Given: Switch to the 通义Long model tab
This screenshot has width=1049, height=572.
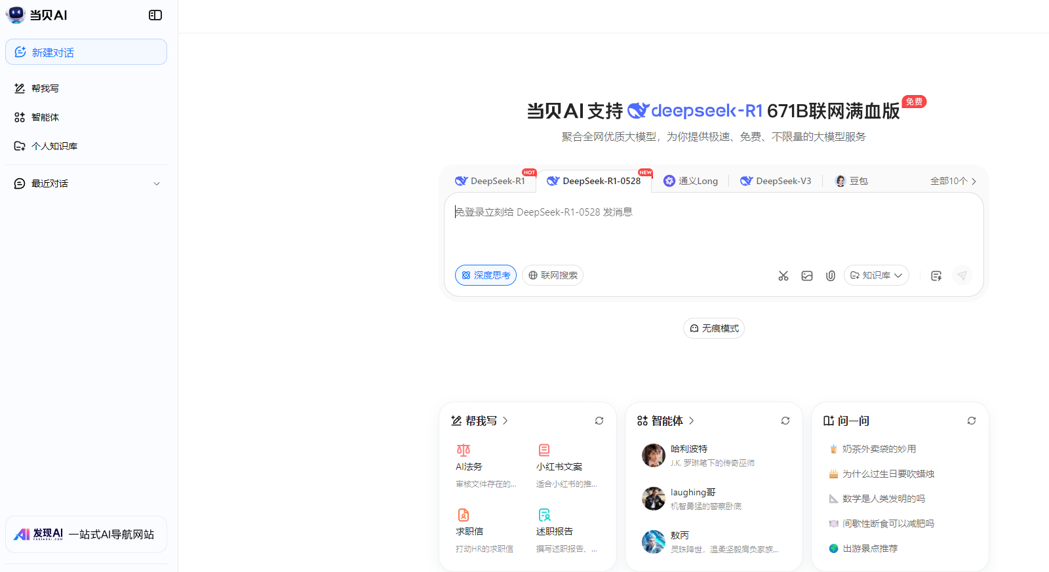Looking at the screenshot, I should (x=690, y=181).
